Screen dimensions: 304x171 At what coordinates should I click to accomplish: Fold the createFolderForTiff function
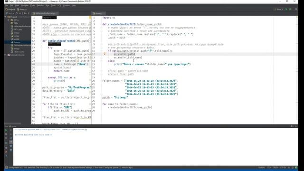101,24
